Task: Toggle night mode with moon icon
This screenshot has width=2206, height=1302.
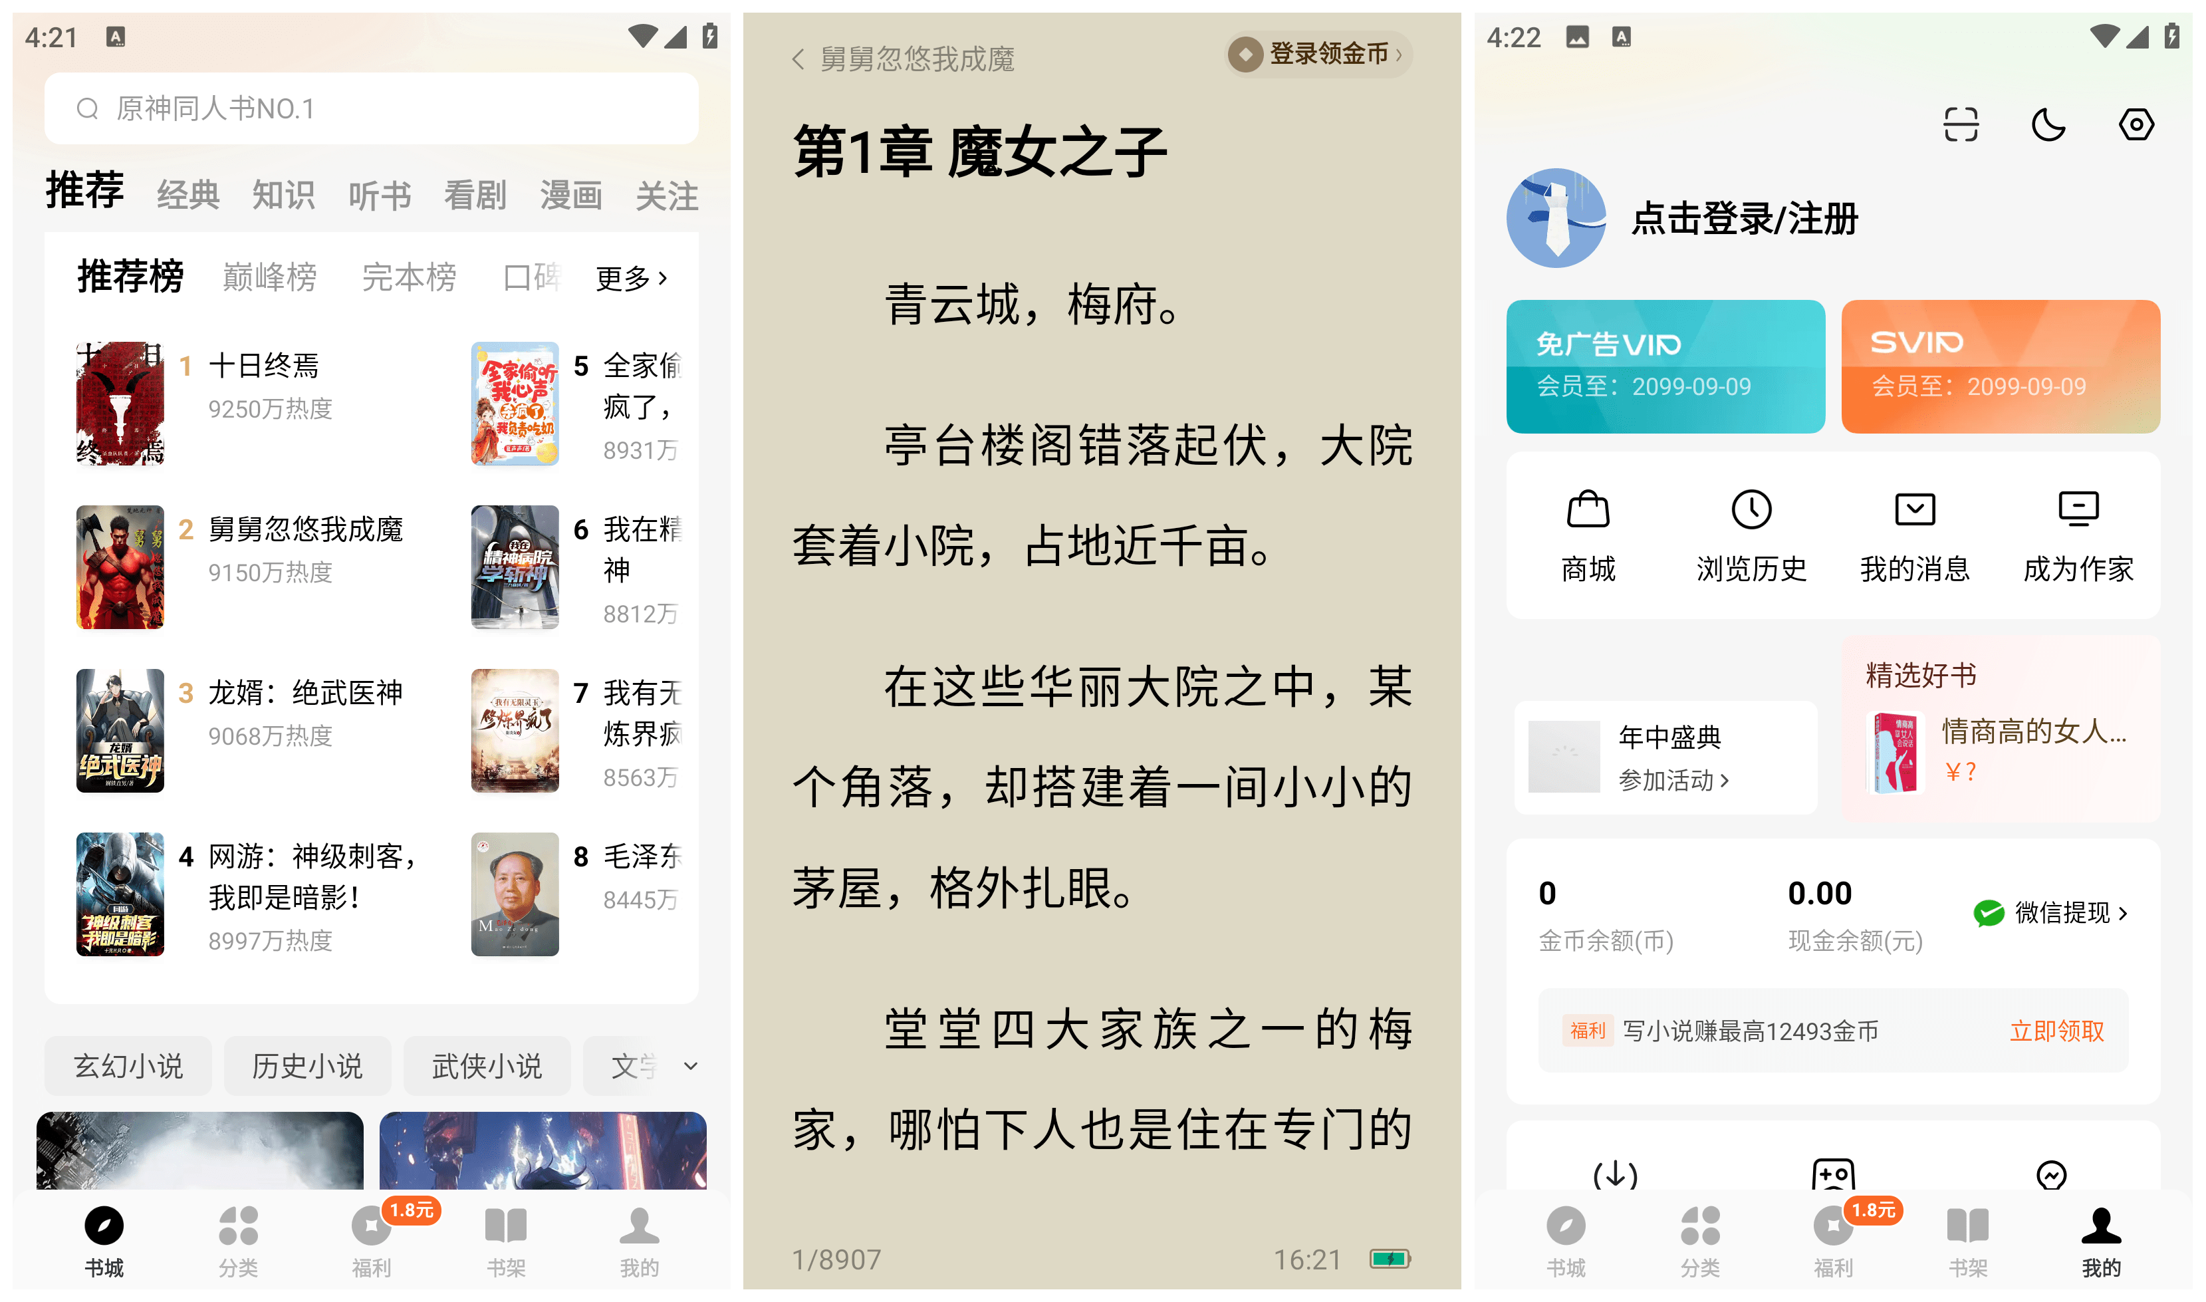Action: click(x=2048, y=124)
